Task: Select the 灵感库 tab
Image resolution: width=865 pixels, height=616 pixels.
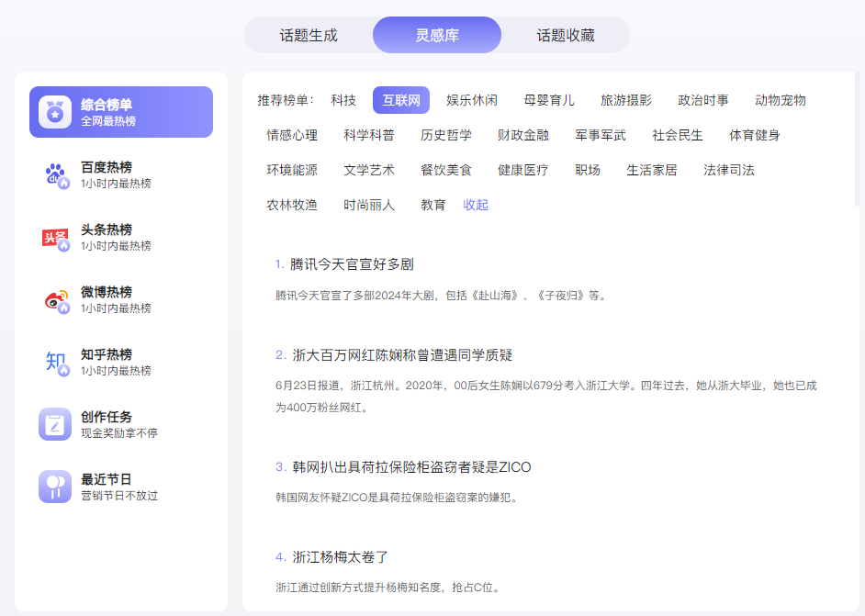Action: point(437,35)
